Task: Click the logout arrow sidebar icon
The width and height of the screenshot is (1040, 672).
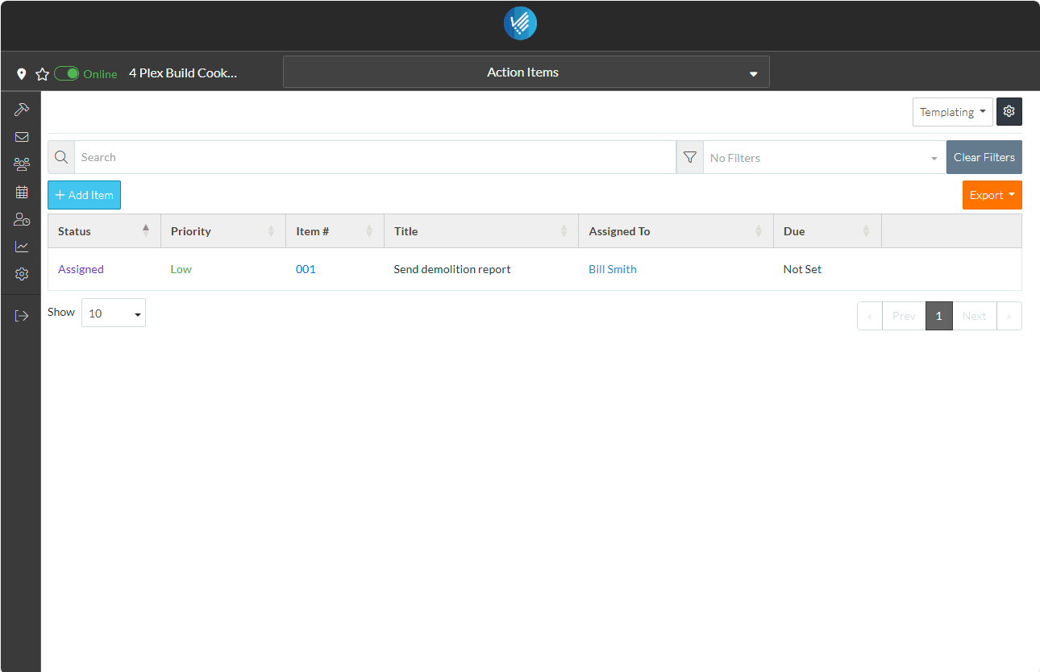Action: (22, 316)
